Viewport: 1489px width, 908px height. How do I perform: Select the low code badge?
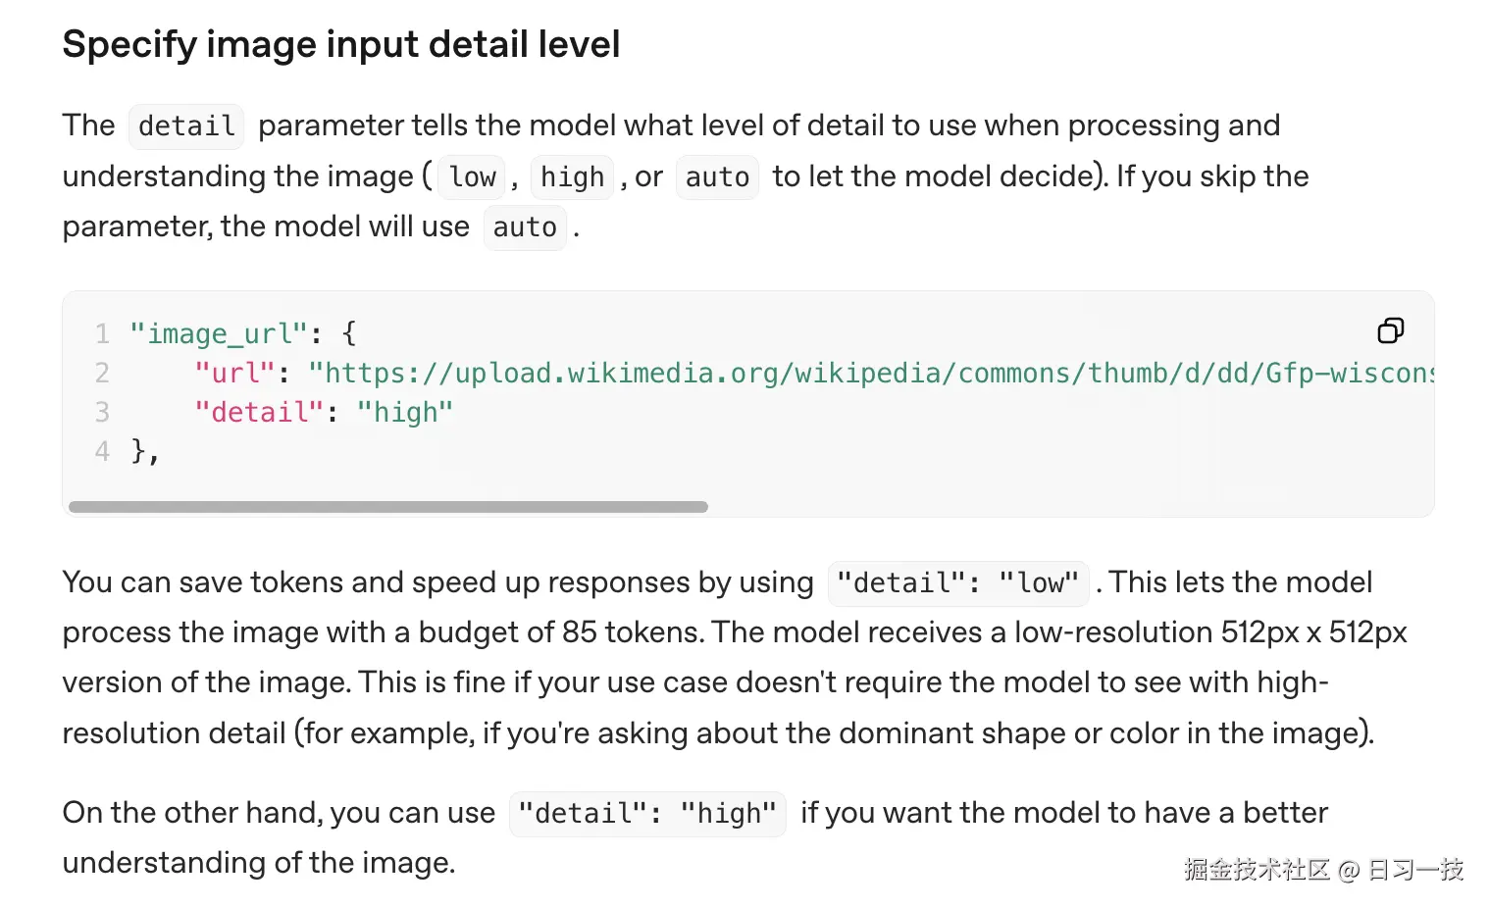[471, 177]
